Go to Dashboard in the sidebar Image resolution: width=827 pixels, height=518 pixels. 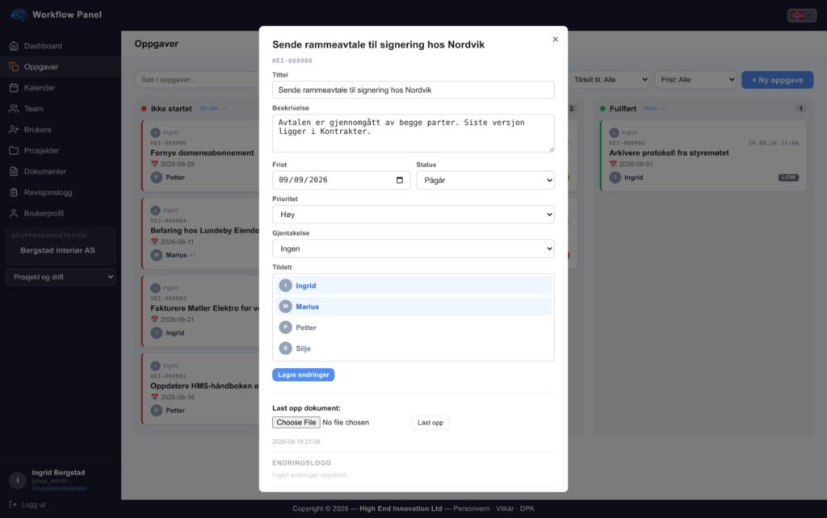point(60,46)
